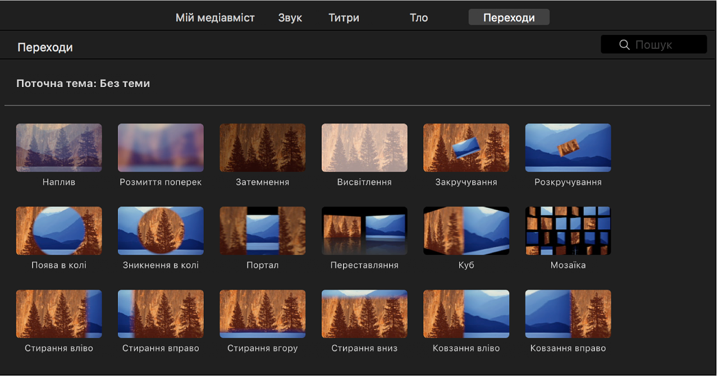Open the Титри tab
The height and width of the screenshot is (376, 718).
pos(344,18)
